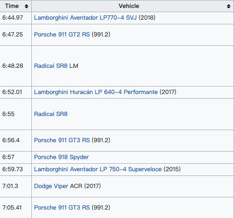Open Porsche 911 GT3 RS link at 7:05.41
Image resolution: width=234 pixels, height=218 pixels.
[62, 208]
